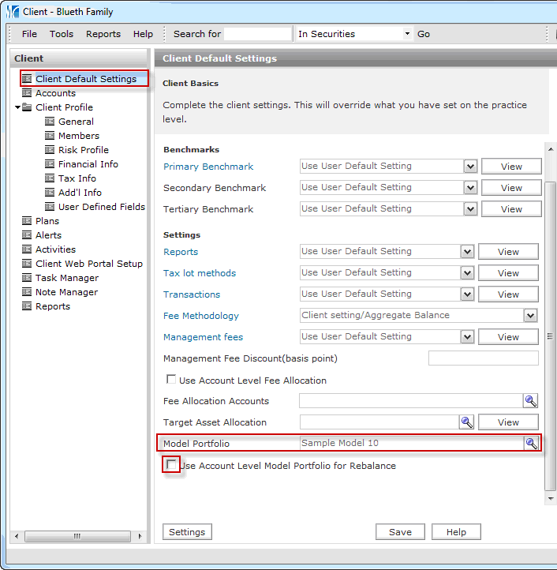The image size is (557, 570).
Task: Open the Tax lot methods link
Action: pos(200,273)
